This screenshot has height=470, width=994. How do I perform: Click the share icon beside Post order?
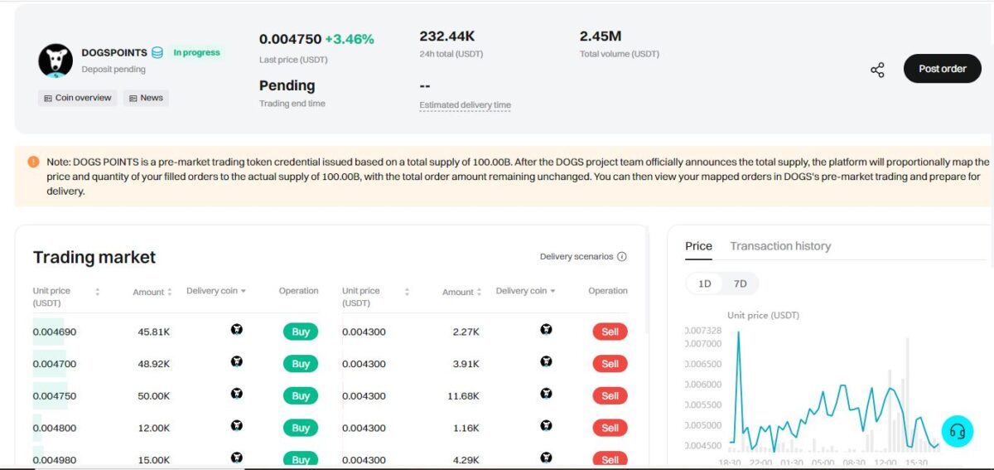coord(877,70)
